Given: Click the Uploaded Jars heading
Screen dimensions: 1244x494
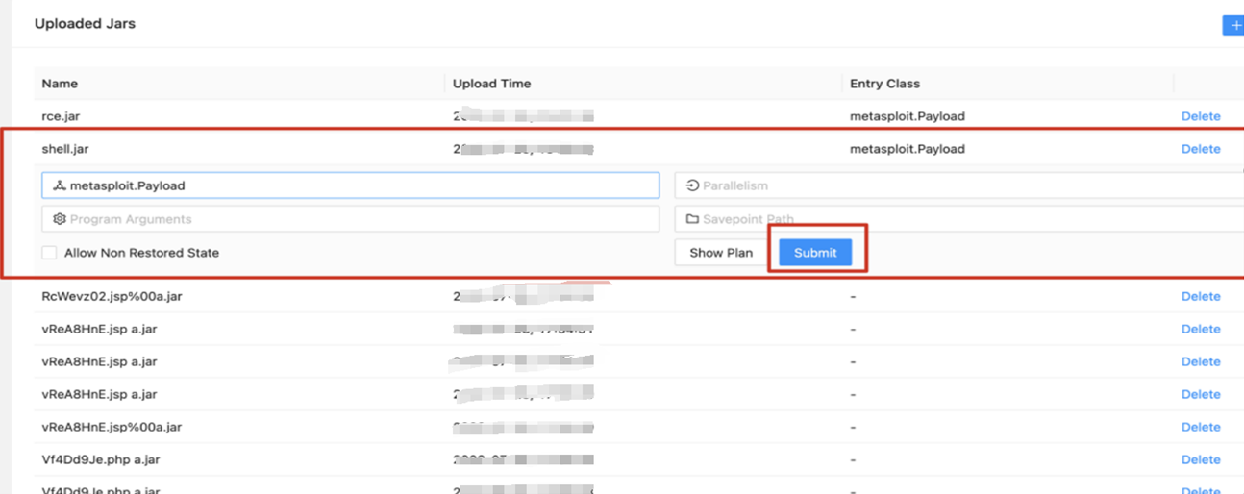Looking at the screenshot, I should pos(85,24).
